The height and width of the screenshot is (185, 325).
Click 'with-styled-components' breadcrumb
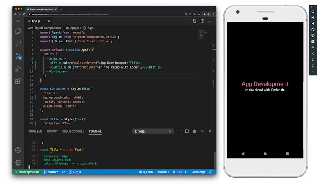tap(44, 28)
